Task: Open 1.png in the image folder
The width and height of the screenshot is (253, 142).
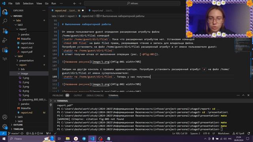Action: pyautogui.click(x=26, y=78)
